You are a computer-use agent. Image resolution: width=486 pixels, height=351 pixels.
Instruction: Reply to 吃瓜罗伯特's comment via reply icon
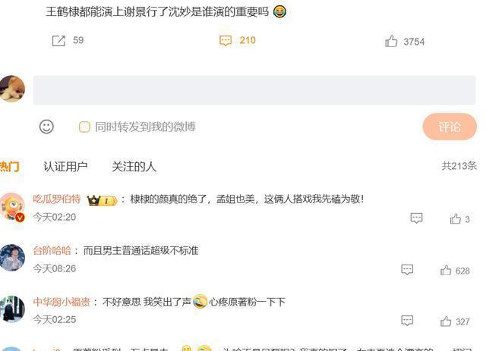click(x=416, y=218)
